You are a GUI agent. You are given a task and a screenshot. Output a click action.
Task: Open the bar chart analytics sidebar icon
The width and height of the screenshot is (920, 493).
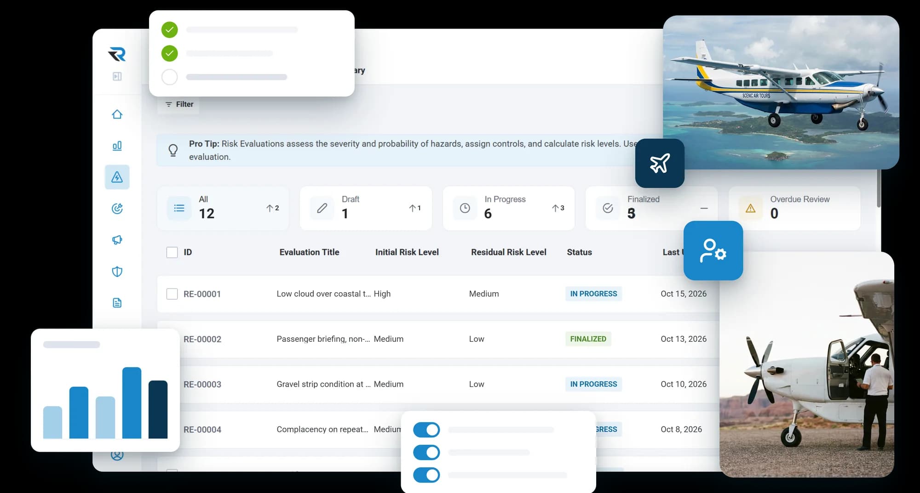pyautogui.click(x=117, y=146)
